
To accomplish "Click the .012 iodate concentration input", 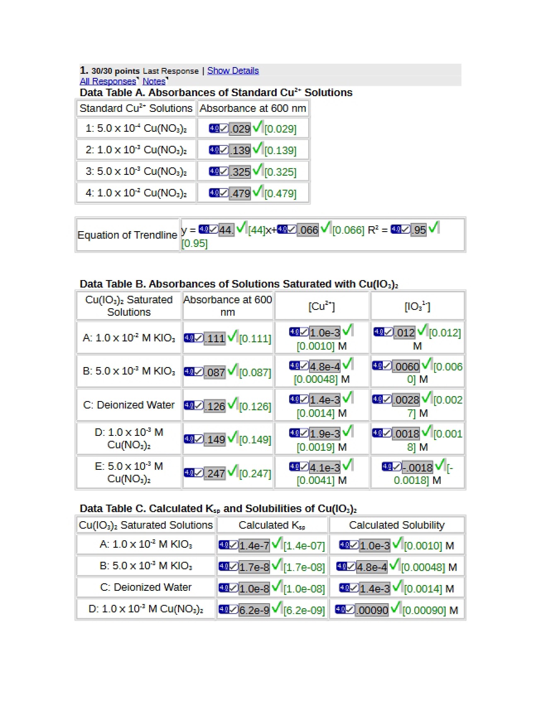I will click(x=404, y=332).
